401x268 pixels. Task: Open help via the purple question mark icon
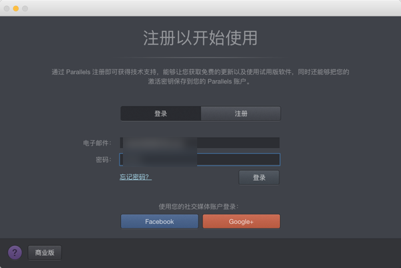[x=15, y=253]
